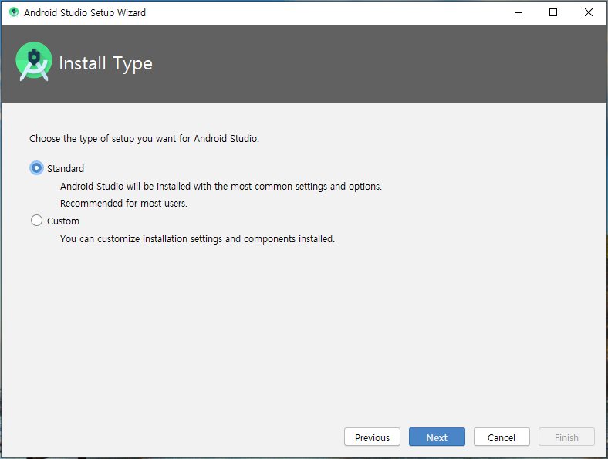Click 'You can customize installation settings' description
Screen dimensions: 608x459
(198, 239)
